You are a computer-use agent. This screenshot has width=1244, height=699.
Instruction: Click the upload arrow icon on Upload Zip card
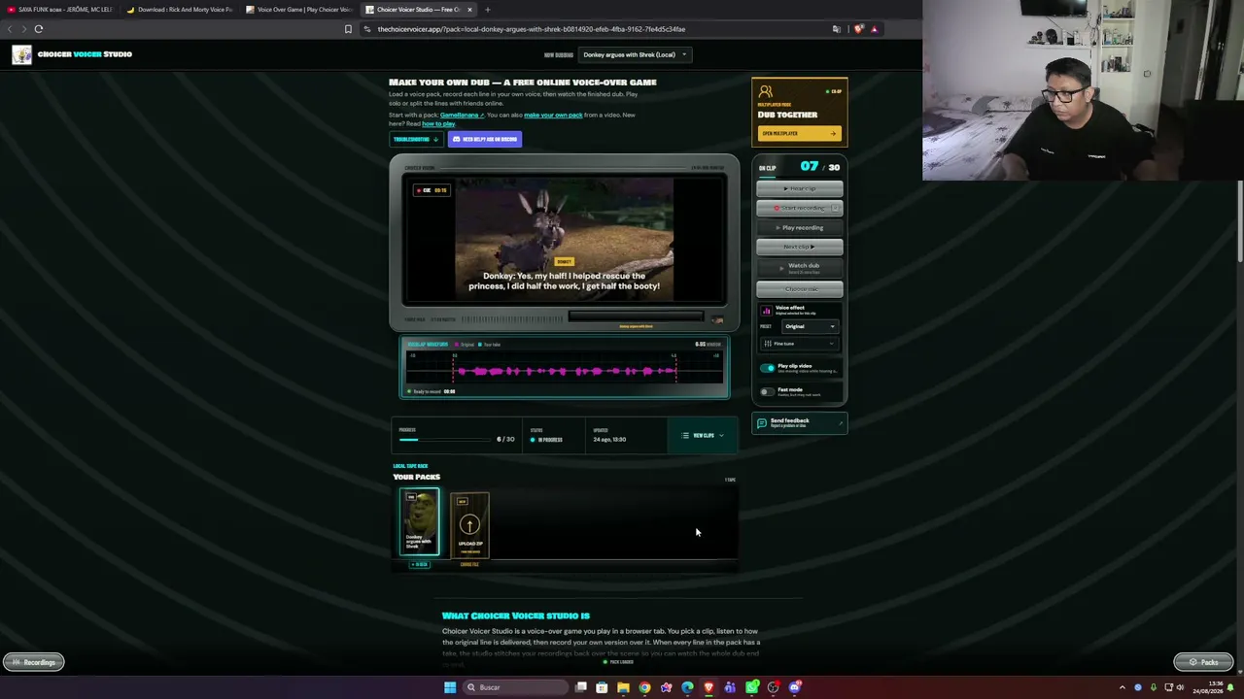469,525
